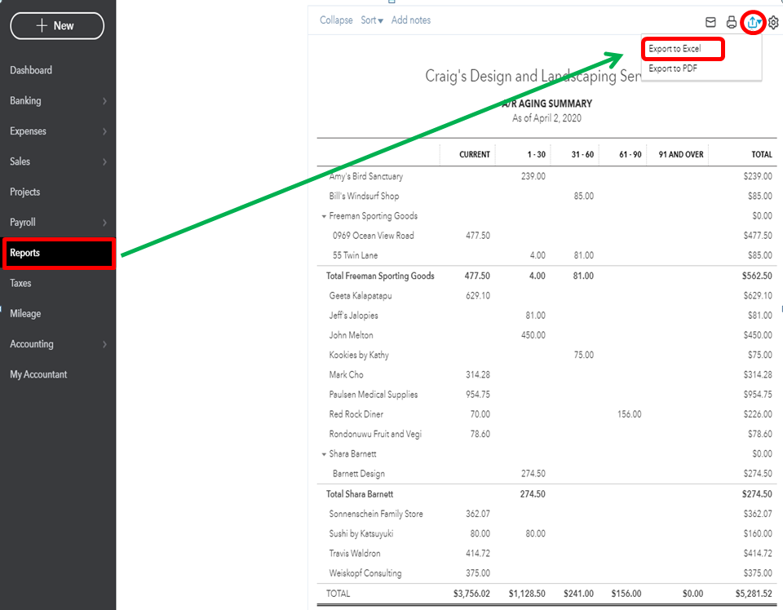This screenshot has height=610, width=783.
Task: Click Mark Cho row name
Action: pyautogui.click(x=346, y=375)
